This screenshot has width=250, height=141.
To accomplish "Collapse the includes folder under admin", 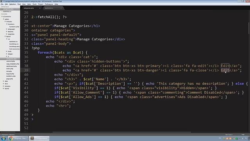I will [5, 22].
